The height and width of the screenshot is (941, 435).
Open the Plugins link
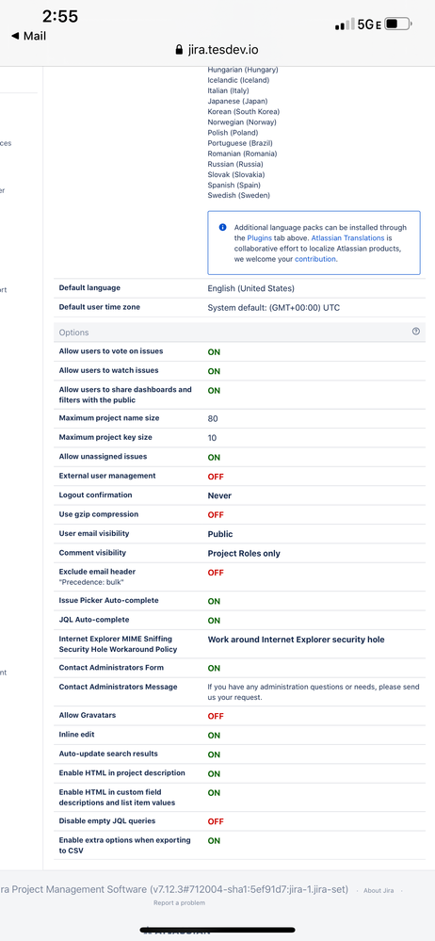click(x=259, y=238)
